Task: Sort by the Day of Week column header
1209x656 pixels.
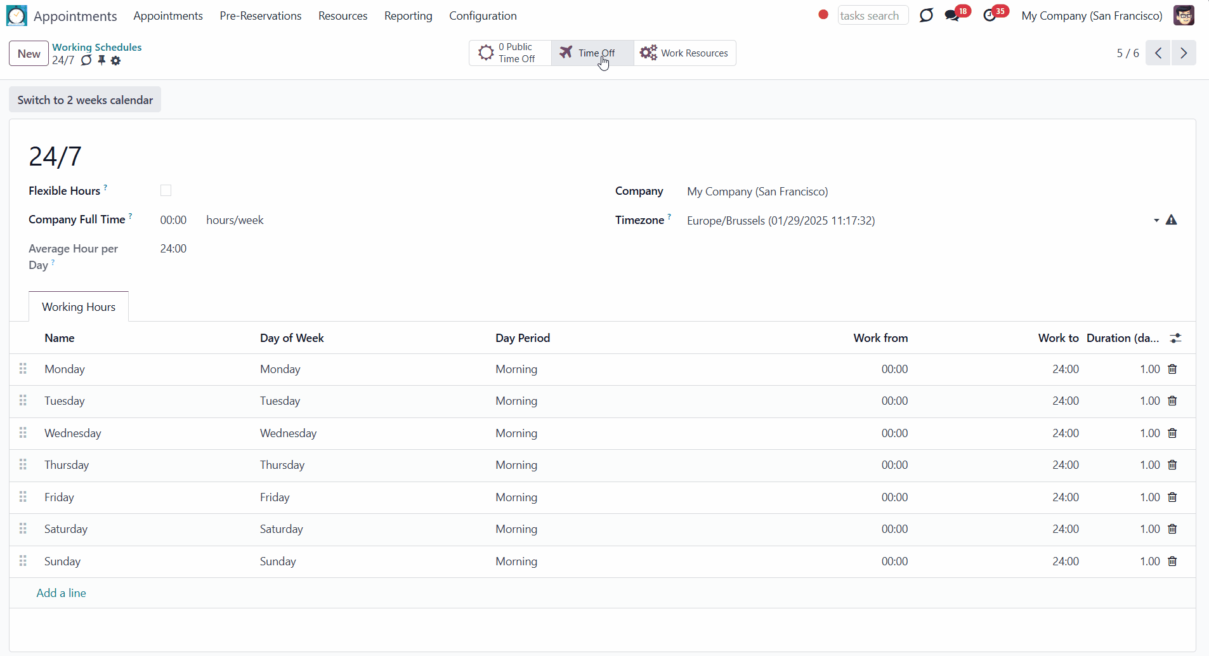Action: (292, 338)
